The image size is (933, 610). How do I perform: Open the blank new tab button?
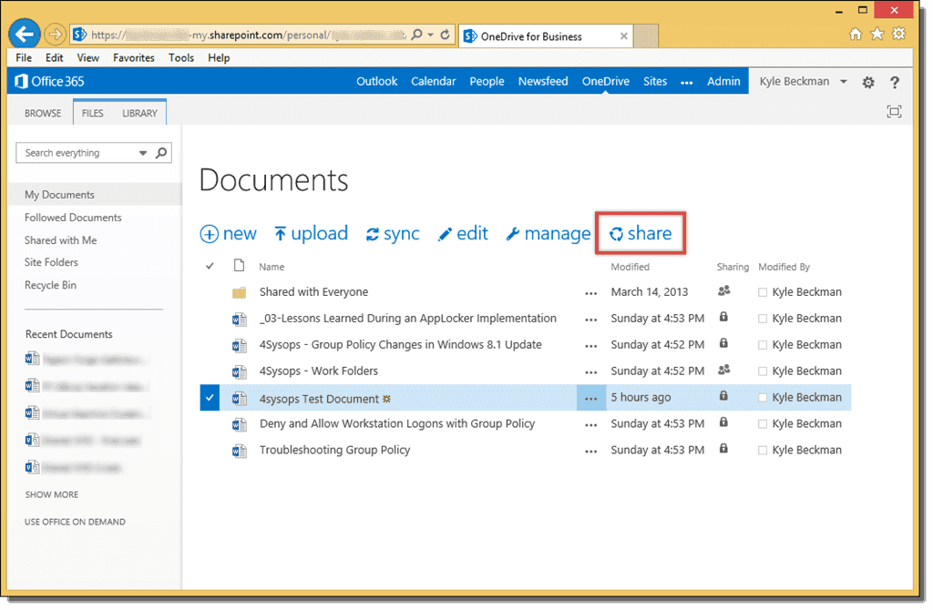(x=646, y=36)
